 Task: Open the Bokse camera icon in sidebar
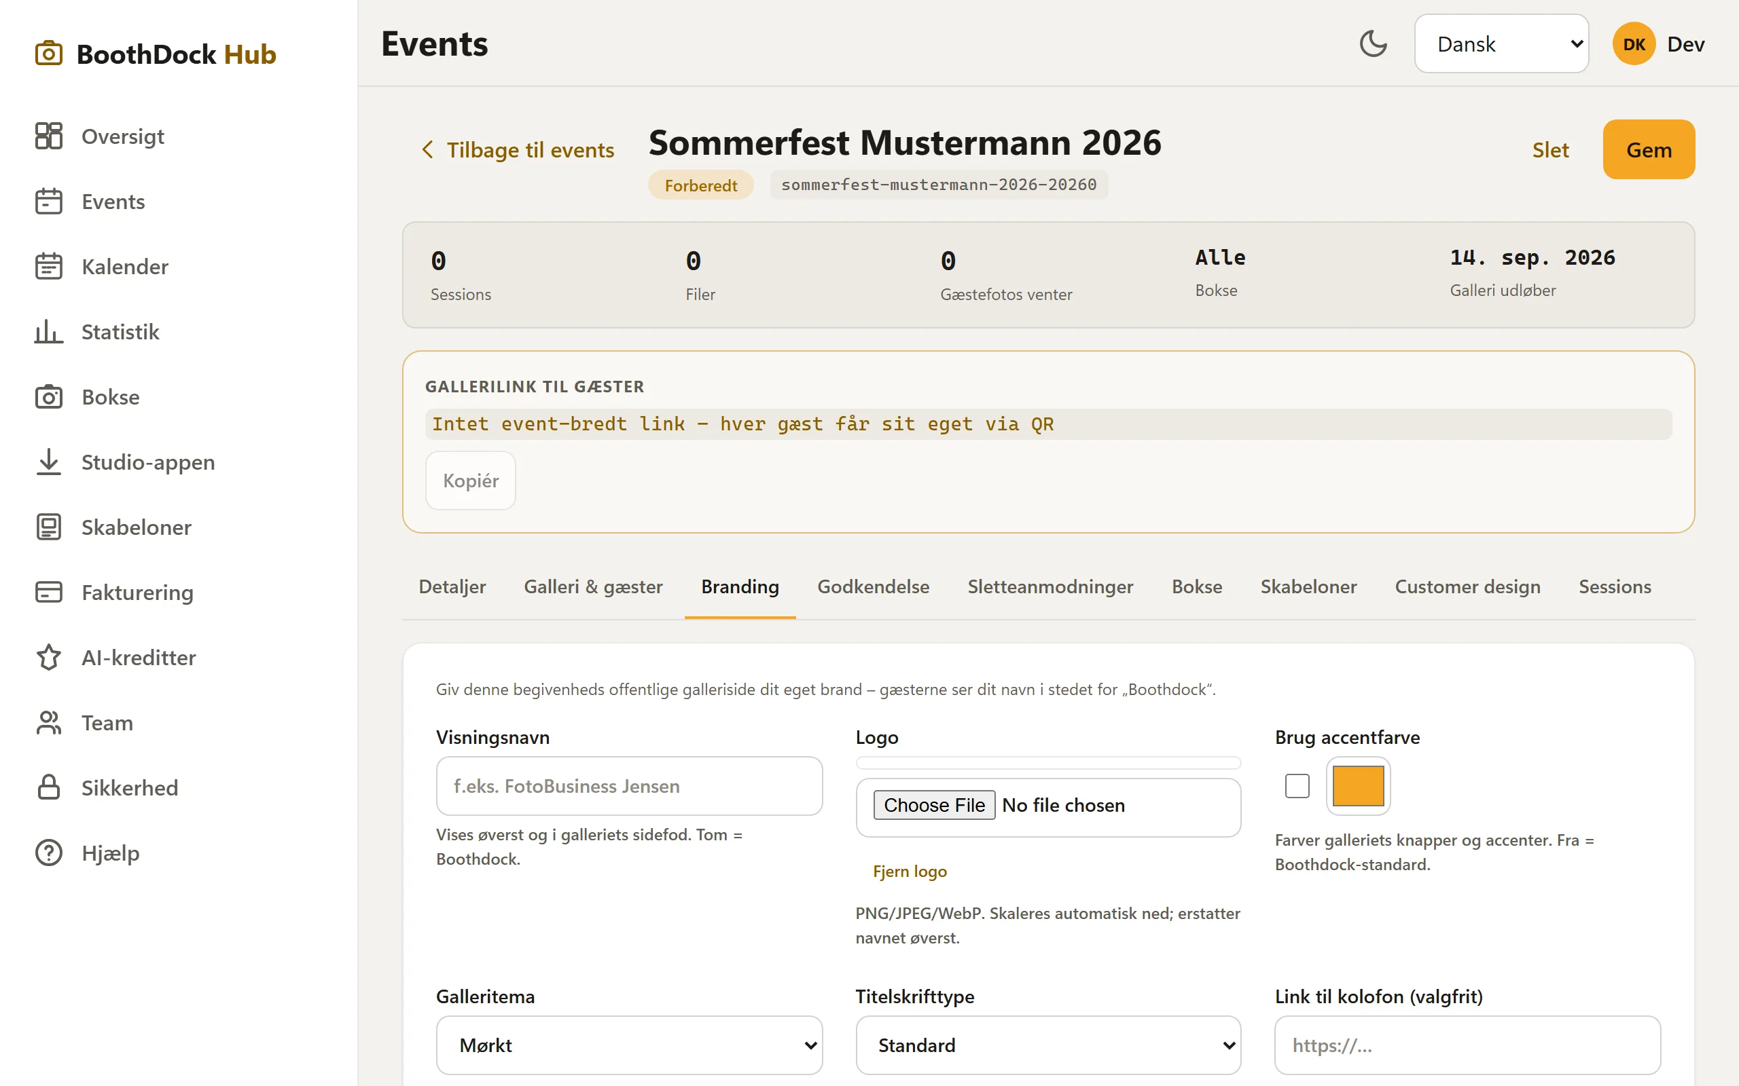[x=49, y=396]
